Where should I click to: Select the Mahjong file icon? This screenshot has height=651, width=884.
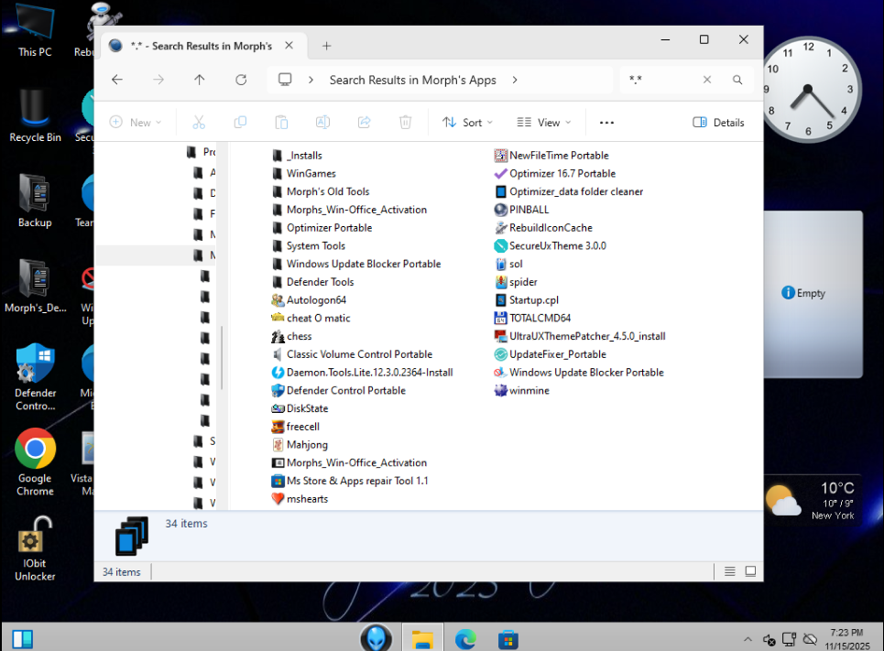point(278,445)
